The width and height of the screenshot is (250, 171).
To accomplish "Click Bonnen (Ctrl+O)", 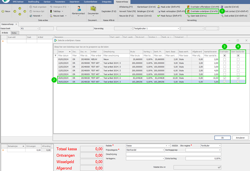I will (144, 16).
